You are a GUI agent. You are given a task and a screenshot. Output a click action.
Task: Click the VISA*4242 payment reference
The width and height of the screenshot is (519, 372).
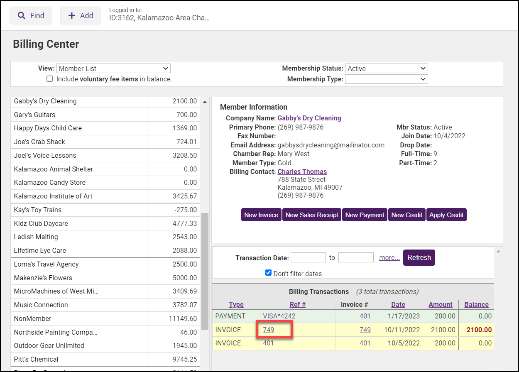pyautogui.click(x=279, y=316)
